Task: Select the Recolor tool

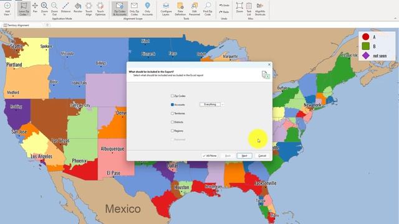Action: (x=78, y=8)
